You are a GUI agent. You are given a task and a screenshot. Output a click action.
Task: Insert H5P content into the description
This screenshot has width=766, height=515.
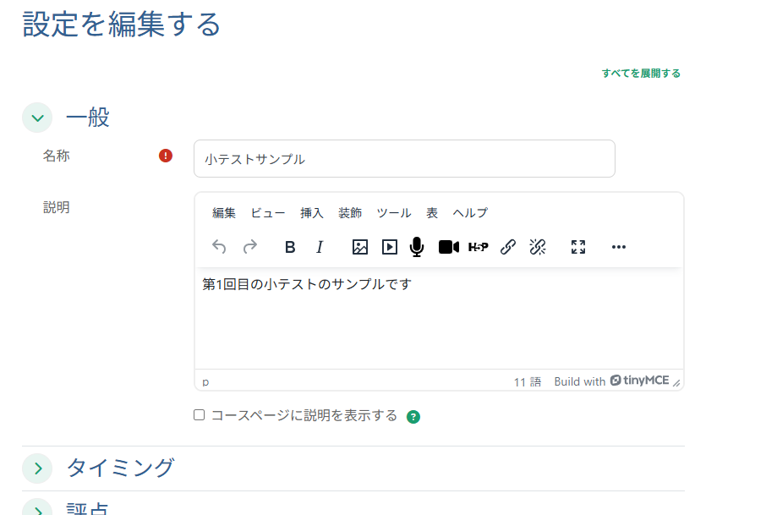479,247
